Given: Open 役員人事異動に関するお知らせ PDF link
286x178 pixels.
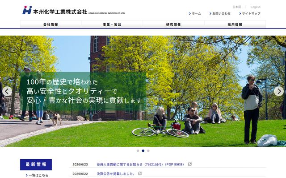Looking at the screenshot, I should [140, 164].
